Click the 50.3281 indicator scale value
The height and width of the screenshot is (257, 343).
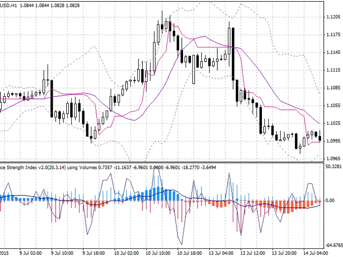[334, 167]
